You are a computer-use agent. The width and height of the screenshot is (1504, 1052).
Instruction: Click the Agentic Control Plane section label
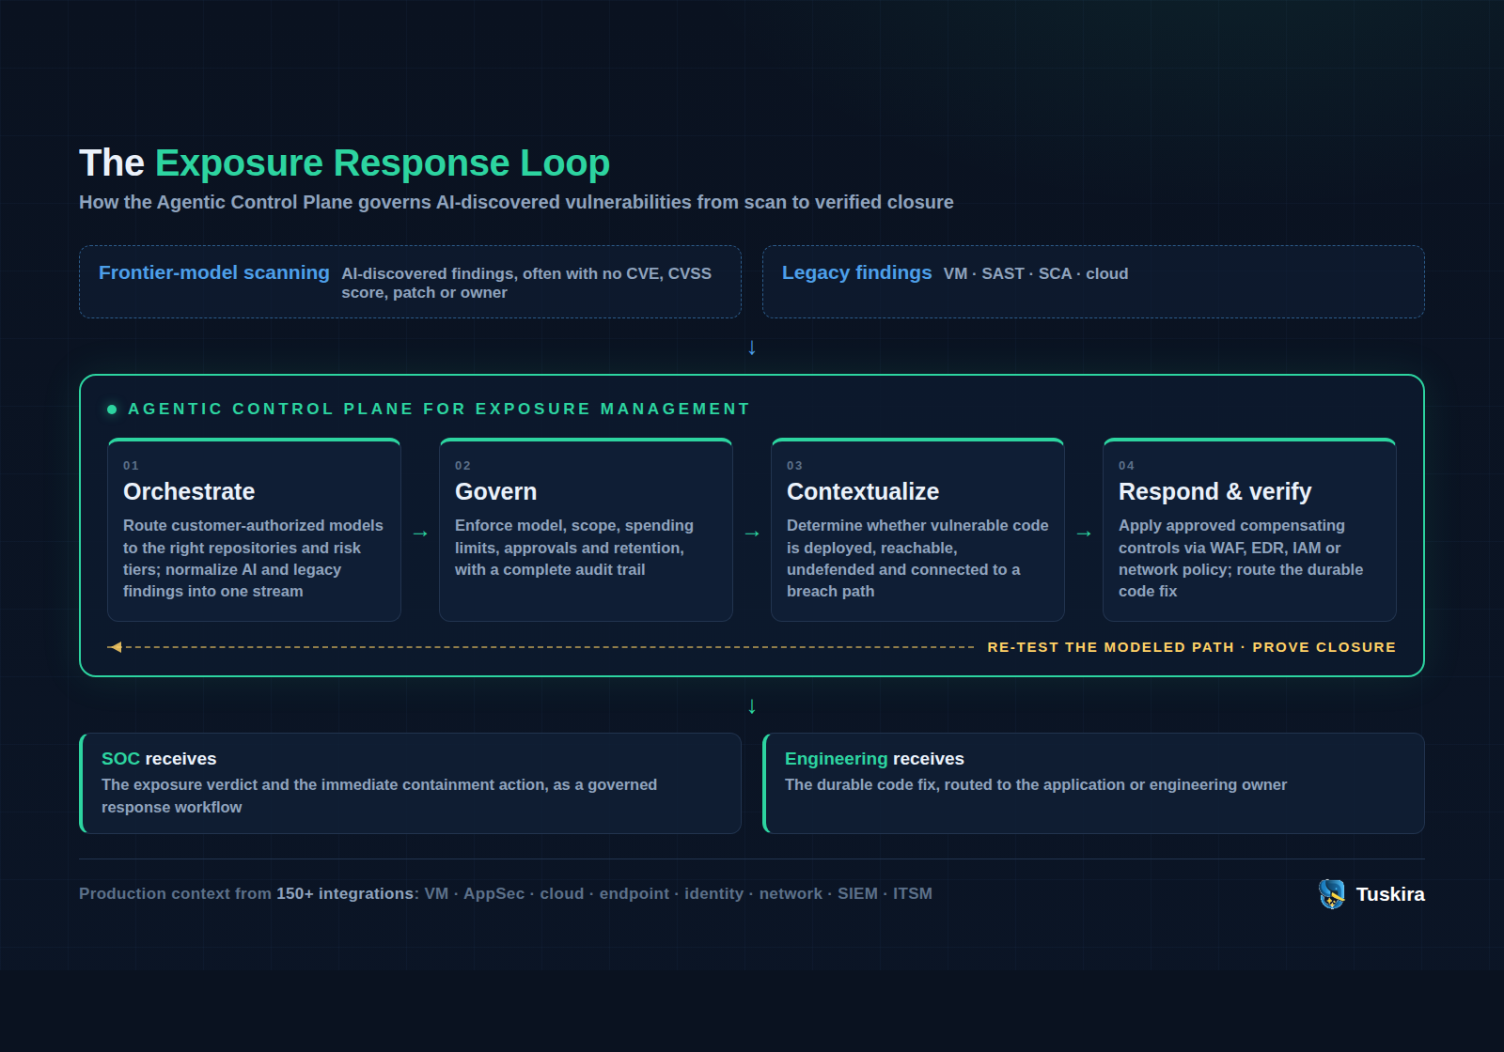(x=439, y=409)
